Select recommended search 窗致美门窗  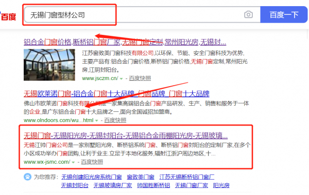click(x=141, y=177)
